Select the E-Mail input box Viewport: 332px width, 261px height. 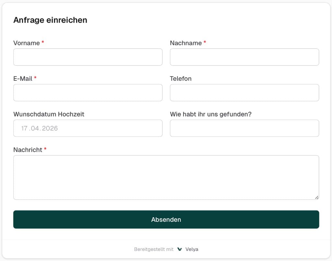click(88, 92)
